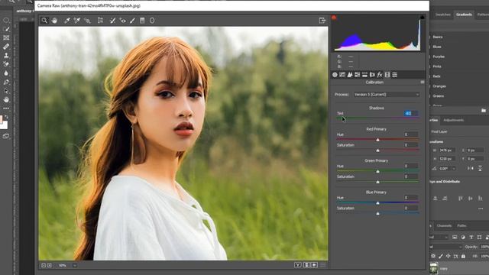Select the Graduated Filter tool
Screen dimensions: 489x275
pyautogui.click(x=142, y=21)
